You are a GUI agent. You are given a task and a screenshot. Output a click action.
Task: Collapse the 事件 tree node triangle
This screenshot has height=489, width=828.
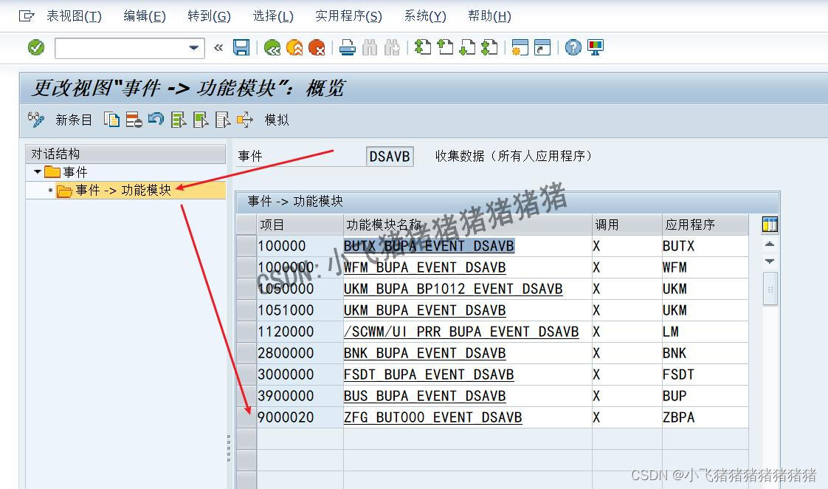click(x=38, y=172)
